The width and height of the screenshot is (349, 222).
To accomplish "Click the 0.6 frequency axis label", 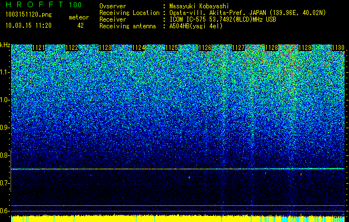I will [x=5, y=211].
